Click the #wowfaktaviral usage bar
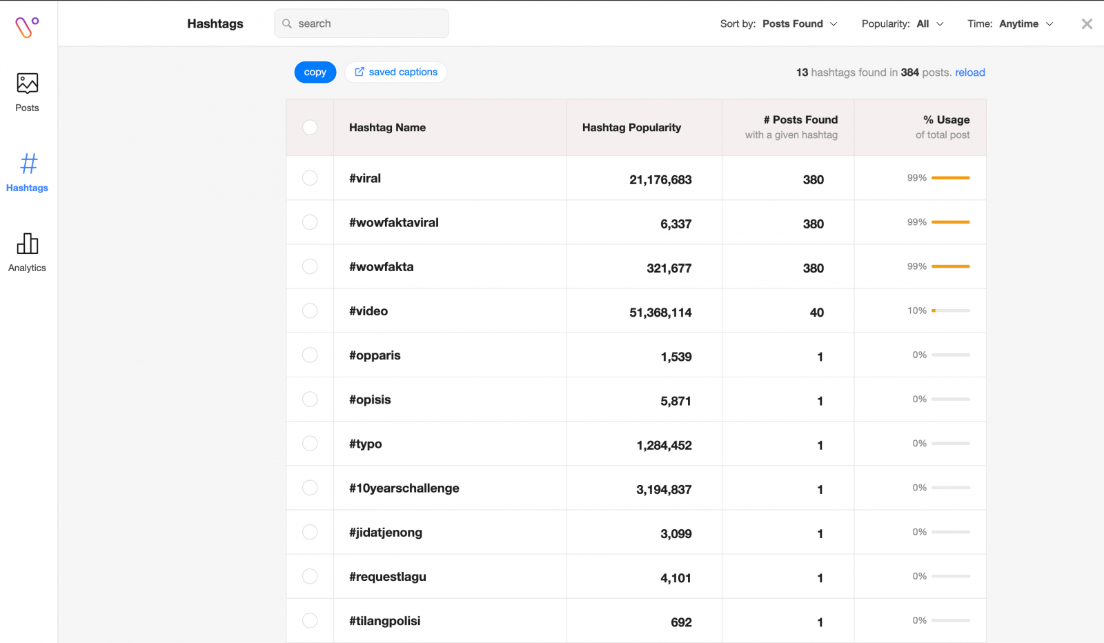The image size is (1104, 643). (x=951, y=222)
